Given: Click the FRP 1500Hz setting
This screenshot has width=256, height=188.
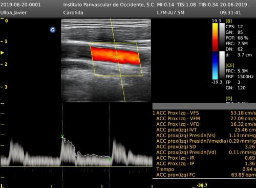Looking at the screenshot, I should coord(240,77).
